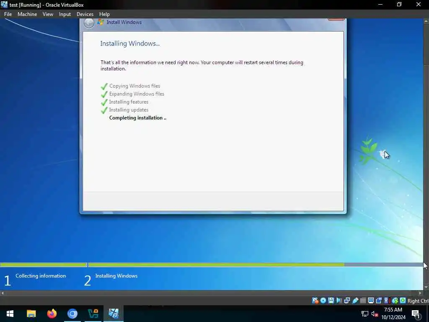Click the Windows flag icon beside Install Windows
The image size is (429, 322).
(x=101, y=22)
